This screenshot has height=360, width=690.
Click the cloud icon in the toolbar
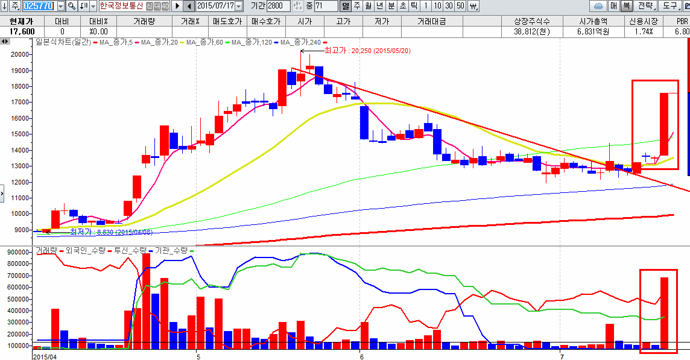pyautogui.click(x=598, y=6)
